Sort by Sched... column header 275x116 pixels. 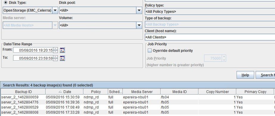click(x=115, y=92)
